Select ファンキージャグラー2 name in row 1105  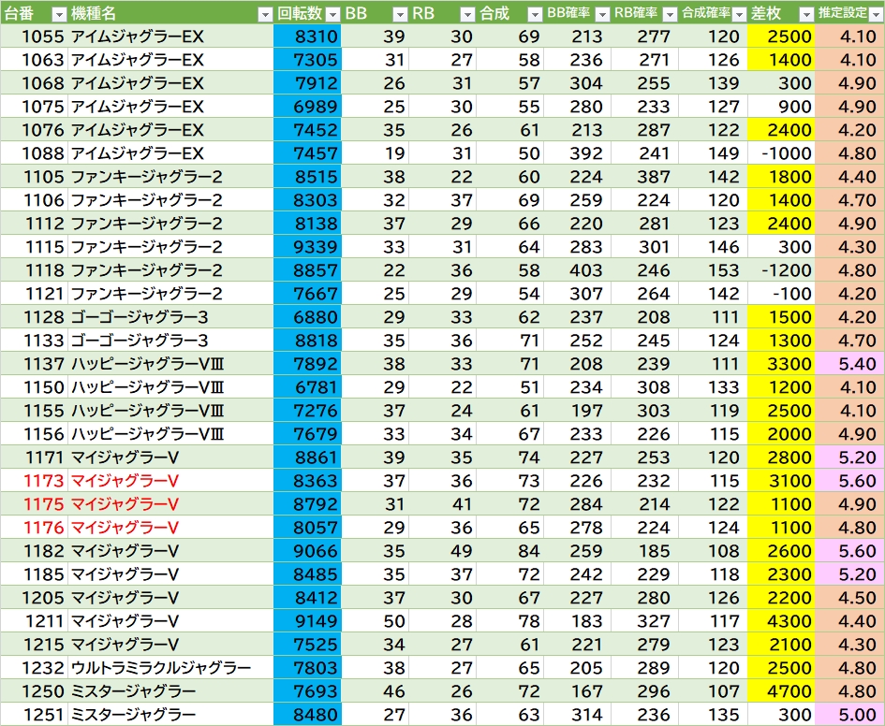(x=147, y=177)
